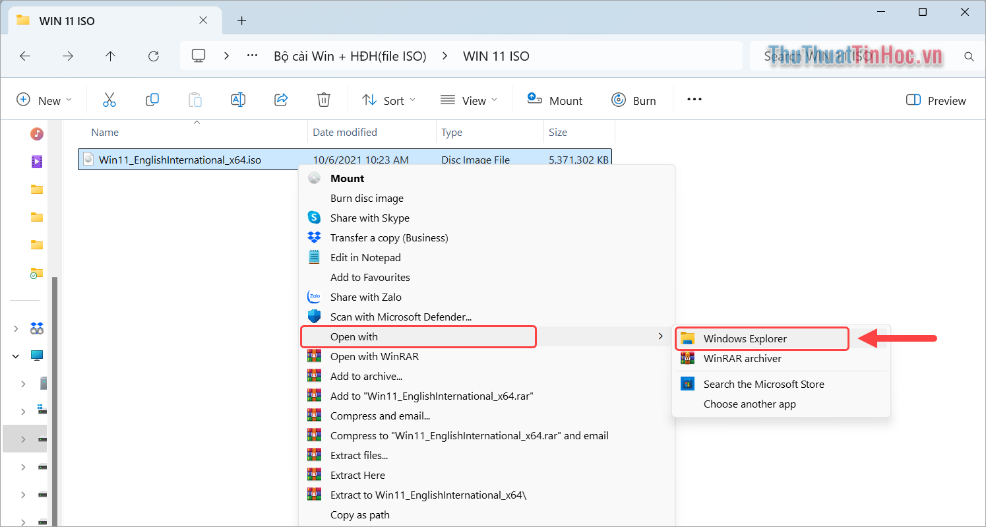Open the Videos folder in sidebar

(x=37, y=162)
